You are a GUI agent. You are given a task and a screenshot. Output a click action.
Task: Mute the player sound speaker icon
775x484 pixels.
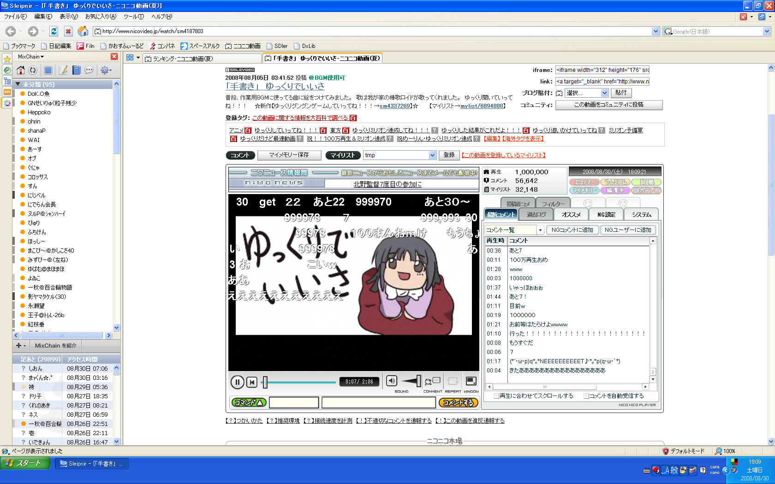[x=391, y=381]
